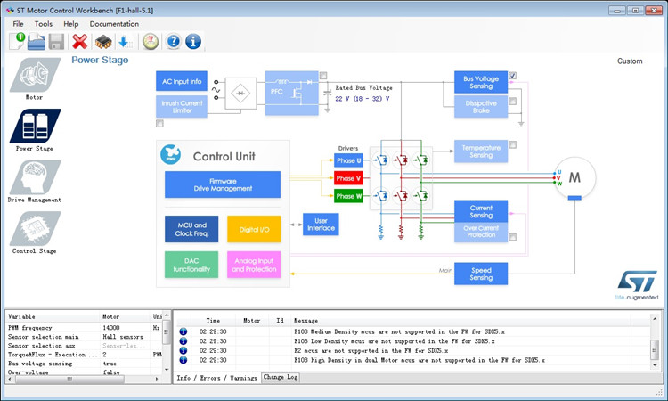
Task: Open the yellow Digital I/O block
Action: click(254, 229)
